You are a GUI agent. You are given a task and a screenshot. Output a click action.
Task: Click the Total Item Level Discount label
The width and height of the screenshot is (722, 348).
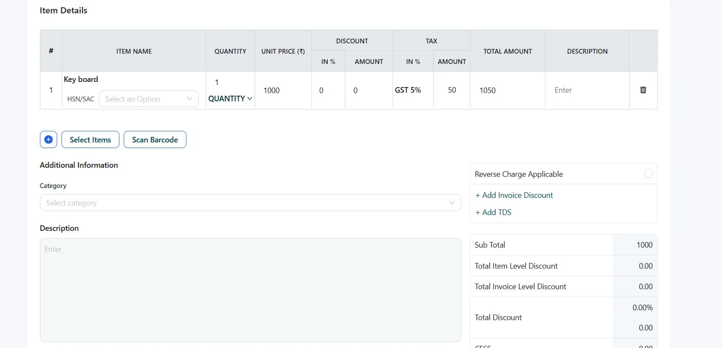pyautogui.click(x=516, y=266)
